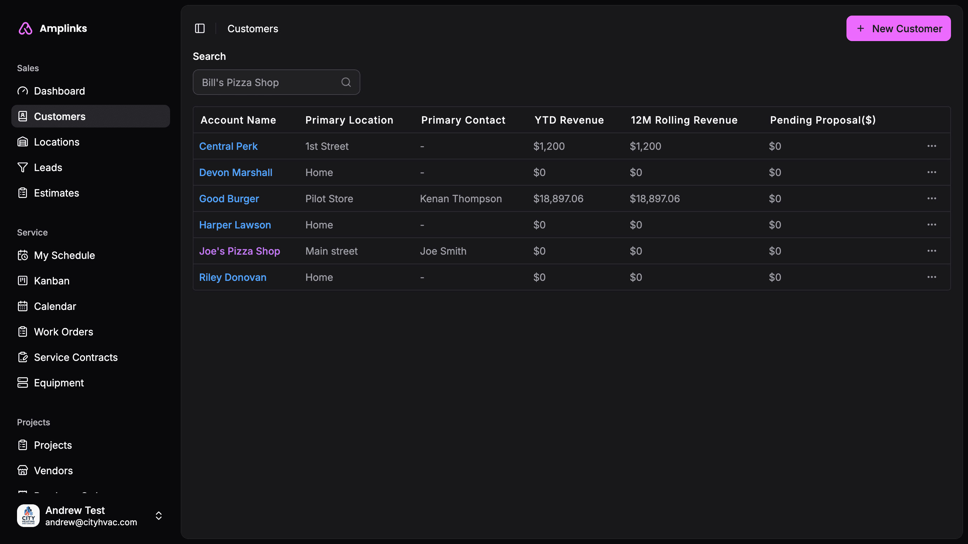Click the Amplinks logo icon
The image size is (968, 544).
[x=26, y=29]
